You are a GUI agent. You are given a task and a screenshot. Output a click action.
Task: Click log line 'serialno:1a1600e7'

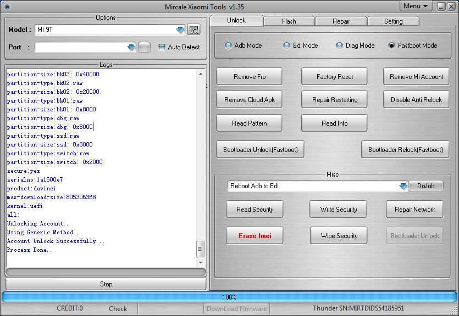click(x=35, y=179)
